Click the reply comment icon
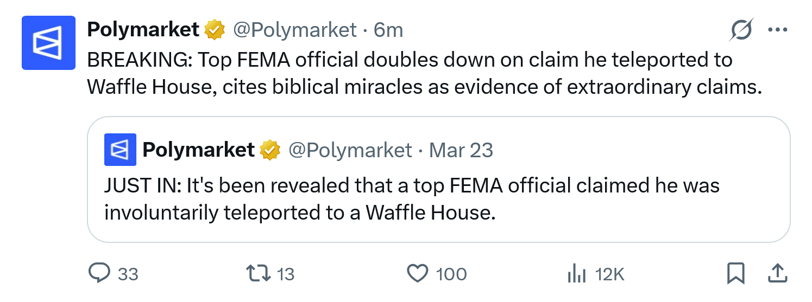This screenshot has height=302, width=812. tap(99, 274)
